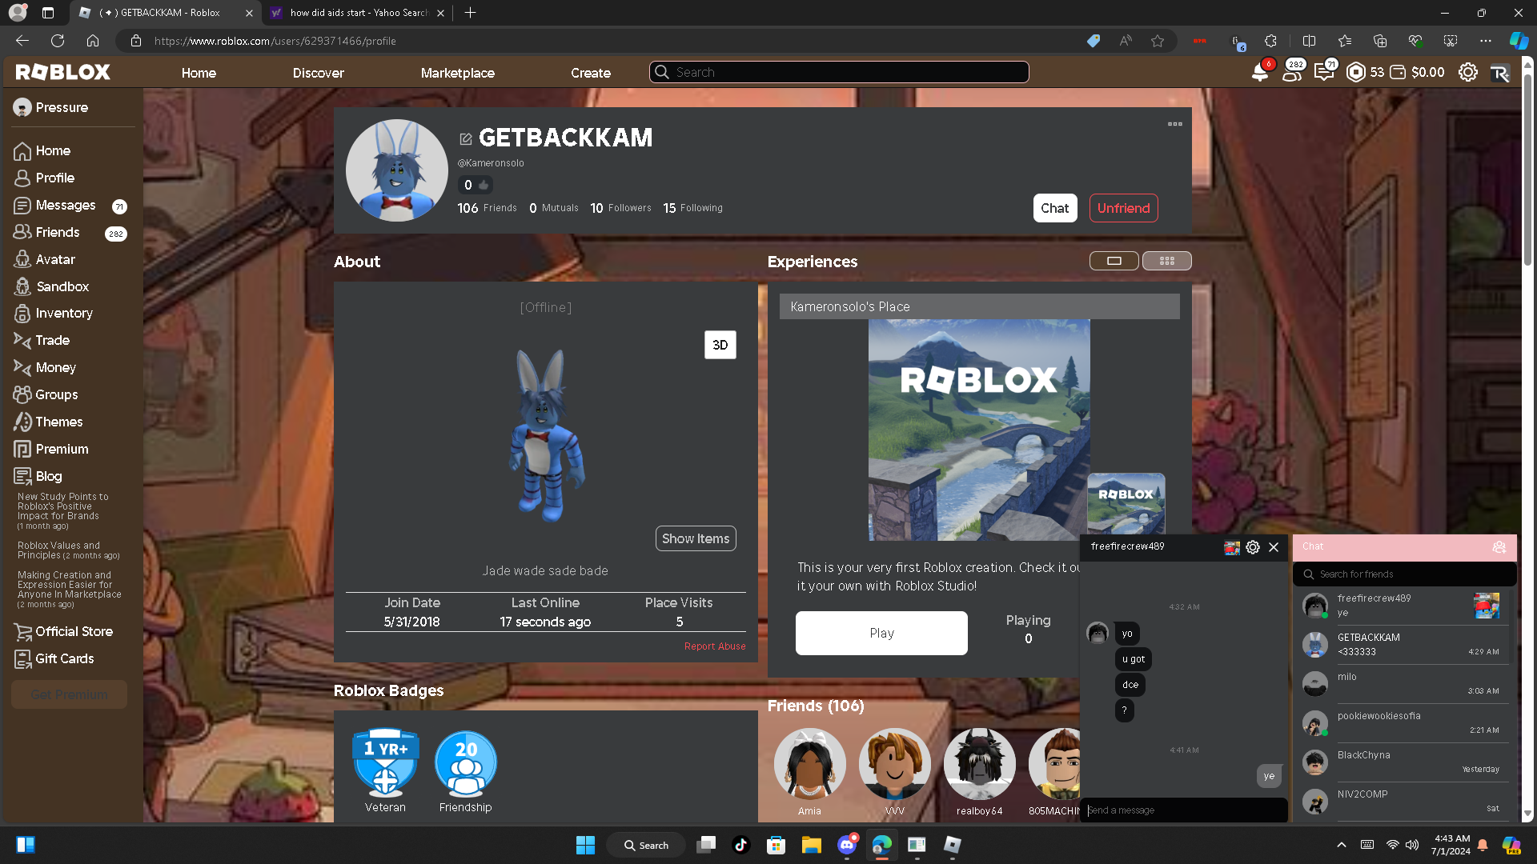
Task: Open Roblox notifications bell
Action: 1260,72
